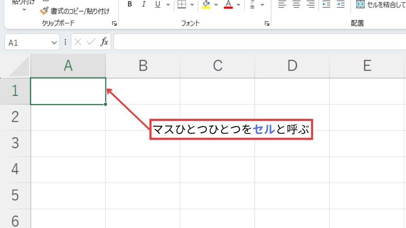This screenshot has height=228, width=406.
Task: Increase the cell indent
Action: [x=341, y=4]
